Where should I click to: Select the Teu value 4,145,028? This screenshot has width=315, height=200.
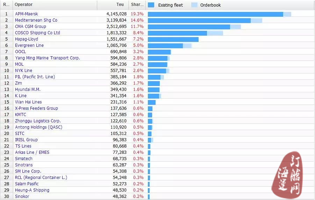116,14
